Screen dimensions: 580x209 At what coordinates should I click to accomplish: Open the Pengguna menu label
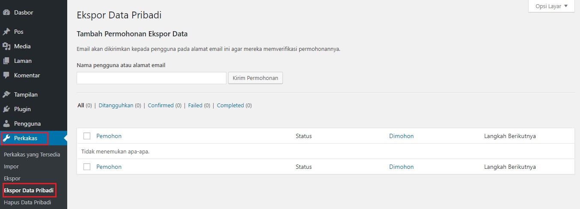click(27, 124)
